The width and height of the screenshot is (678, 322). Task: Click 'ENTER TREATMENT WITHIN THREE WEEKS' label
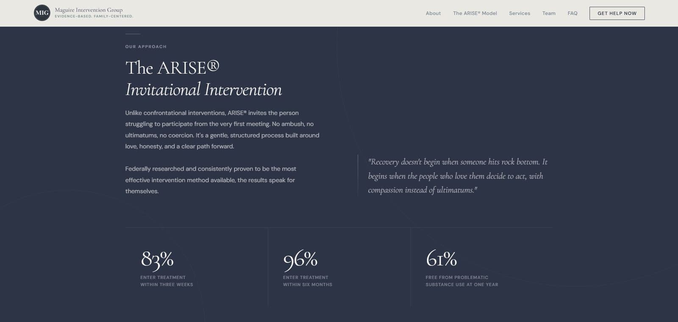[167, 281]
